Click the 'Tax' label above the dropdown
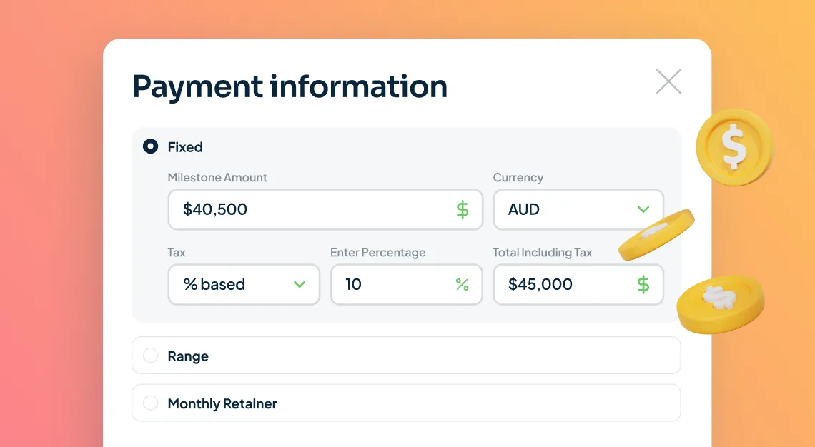The image size is (815, 447). (176, 253)
